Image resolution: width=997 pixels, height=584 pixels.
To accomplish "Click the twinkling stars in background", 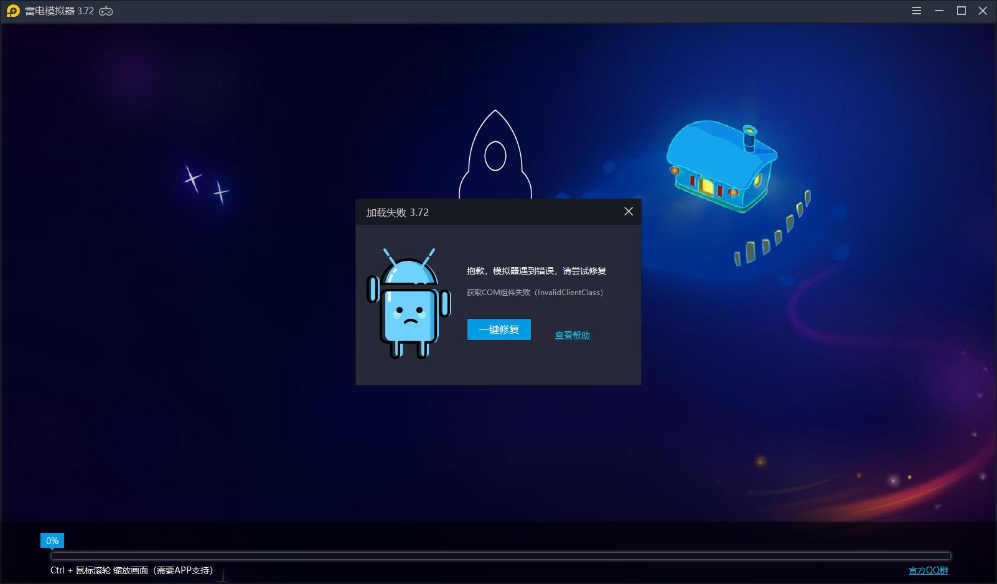I will [206, 184].
